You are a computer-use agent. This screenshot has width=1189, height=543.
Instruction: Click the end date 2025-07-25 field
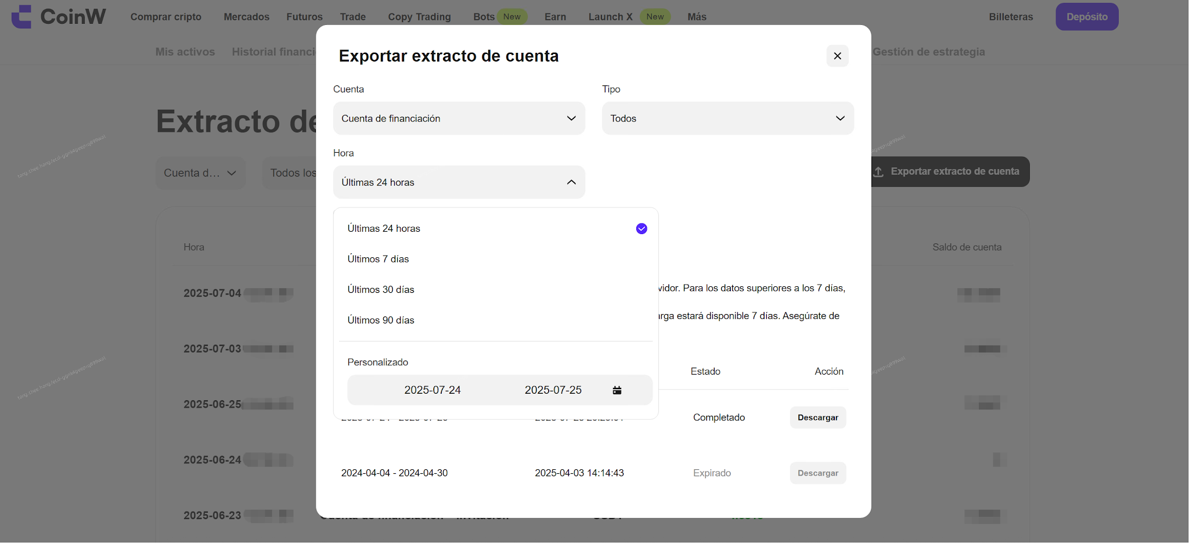click(x=553, y=390)
